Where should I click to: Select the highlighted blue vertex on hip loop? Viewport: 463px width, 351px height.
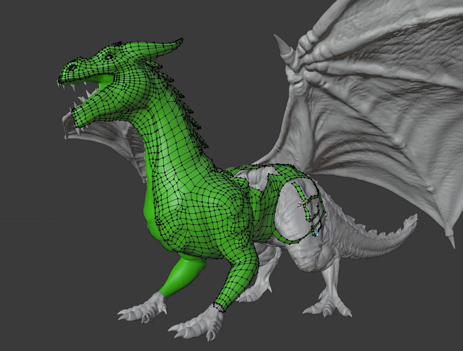click(317, 234)
